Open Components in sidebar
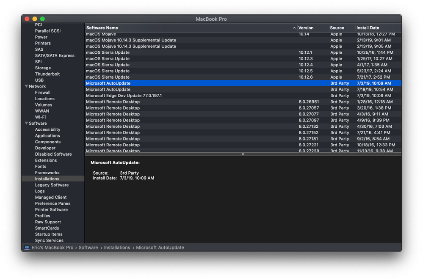The height and width of the screenshot is (280, 423). [x=47, y=142]
